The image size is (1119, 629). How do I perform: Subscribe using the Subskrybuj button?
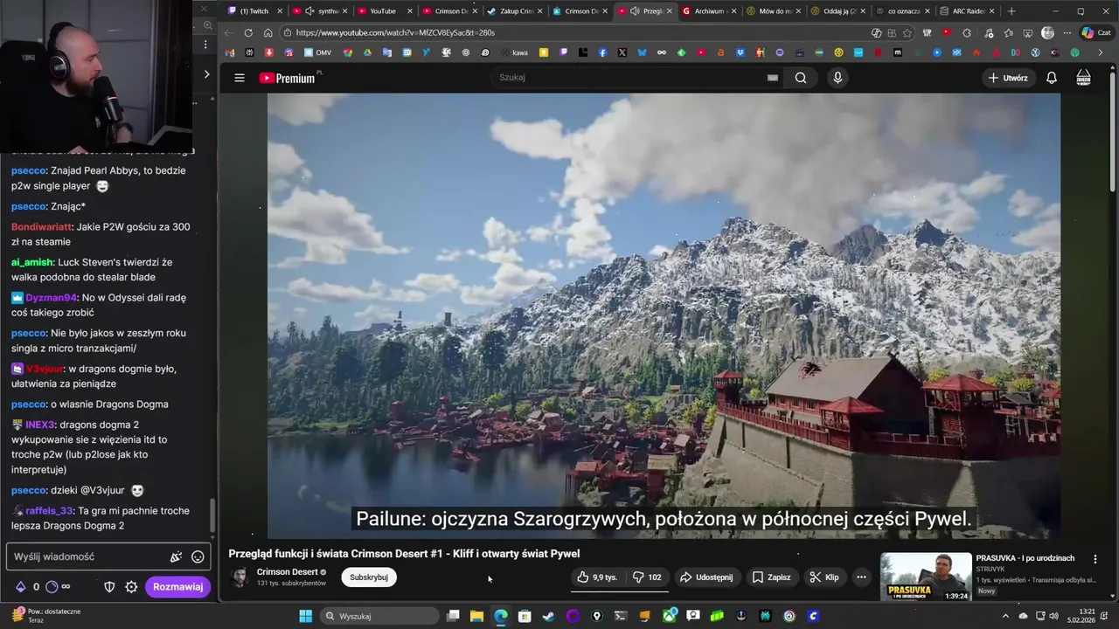coord(369,577)
